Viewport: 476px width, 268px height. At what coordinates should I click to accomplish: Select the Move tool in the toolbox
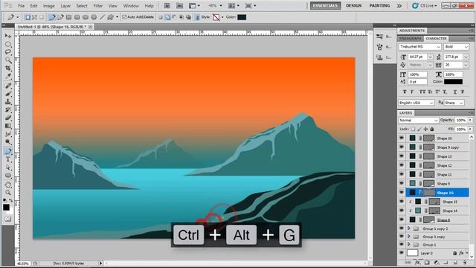8,36
